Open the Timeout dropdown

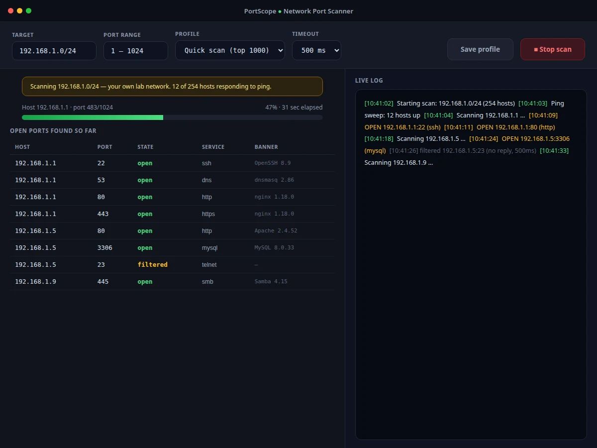(316, 50)
